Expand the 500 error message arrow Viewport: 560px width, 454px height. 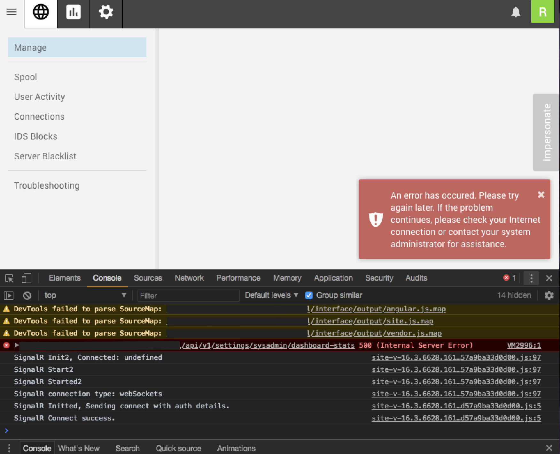point(17,345)
